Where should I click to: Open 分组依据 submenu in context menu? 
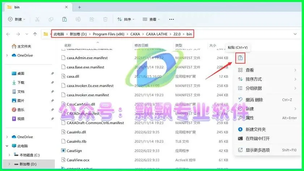267,88
